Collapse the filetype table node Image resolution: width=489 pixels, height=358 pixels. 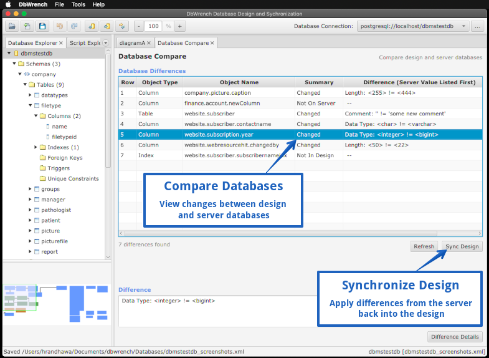pos(31,105)
